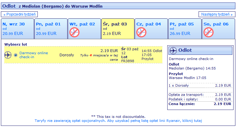The height and width of the screenshot is (128, 240).
Task: Click no-flight icon on Cz, paź 04
Action: click(x=141, y=32)
